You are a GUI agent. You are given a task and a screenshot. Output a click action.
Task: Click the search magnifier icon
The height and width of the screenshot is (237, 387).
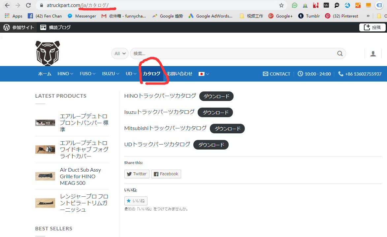pos(340,53)
